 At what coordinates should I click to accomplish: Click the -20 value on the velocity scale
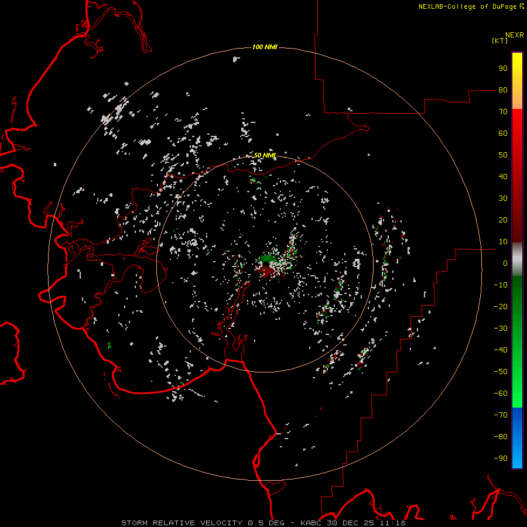501,307
